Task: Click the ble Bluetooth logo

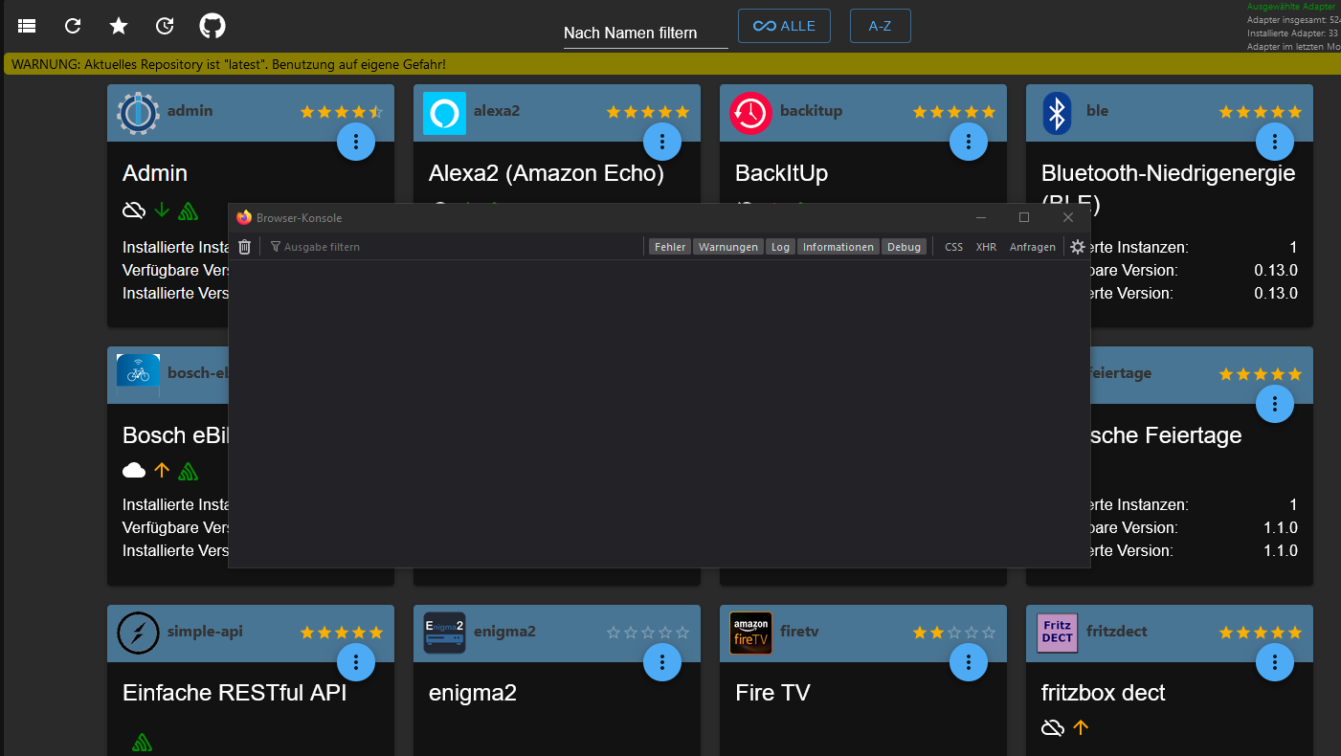Action: tap(1057, 113)
